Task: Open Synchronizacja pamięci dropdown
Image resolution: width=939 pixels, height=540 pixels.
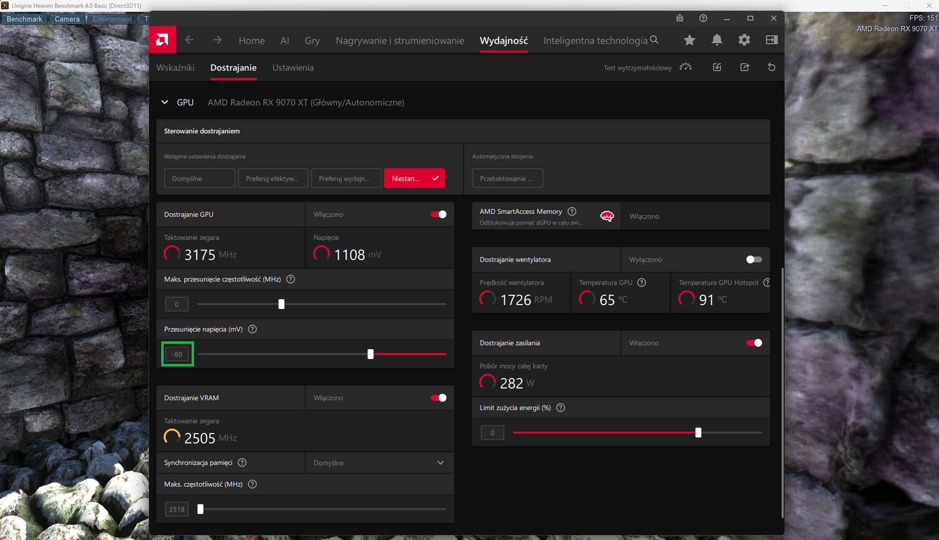Action: (380, 463)
